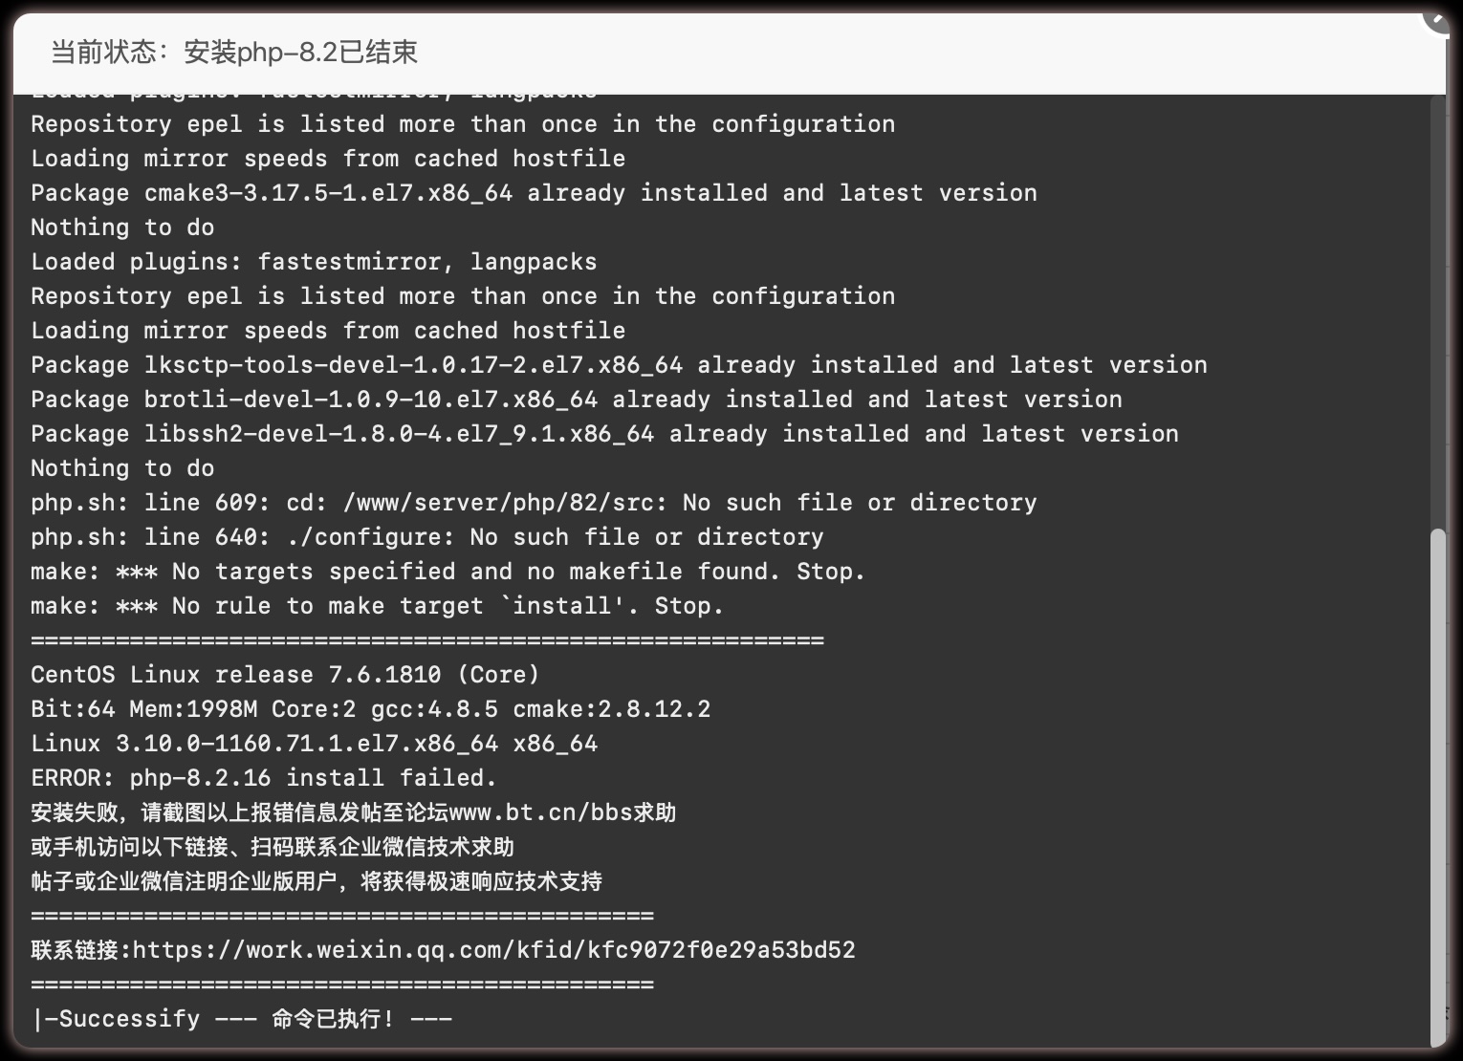
Task: Click the Successify 命令已执行 final line
Action: coord(242,1019)
